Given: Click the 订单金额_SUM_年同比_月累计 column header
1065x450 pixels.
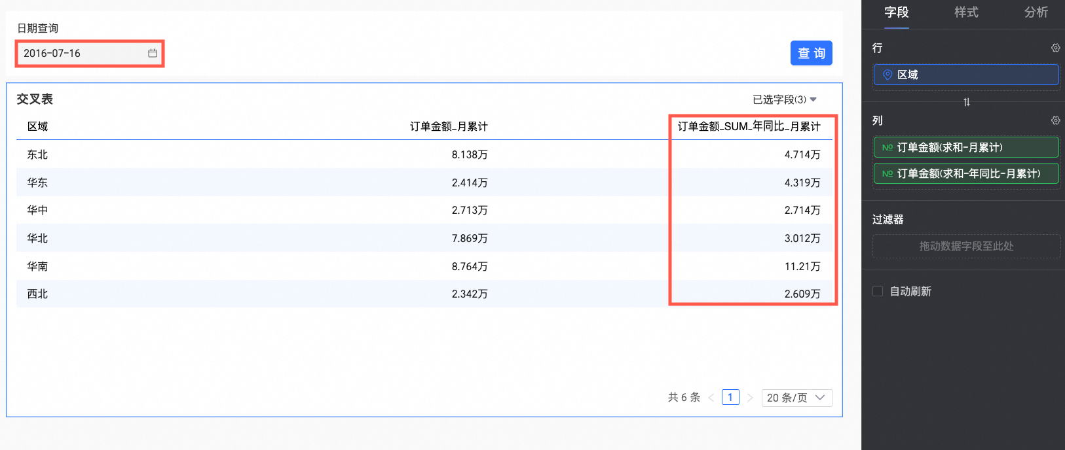Looking at the screenshot, I should point(749,126).
